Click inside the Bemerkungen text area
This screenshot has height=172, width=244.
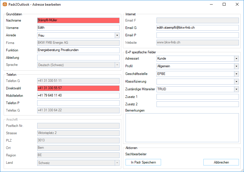182,128
